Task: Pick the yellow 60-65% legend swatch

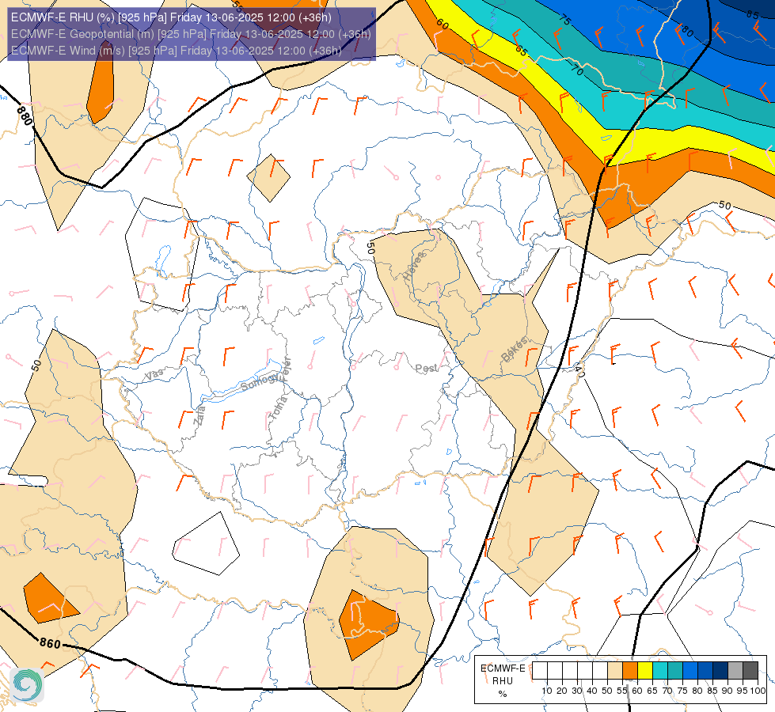Action: [x=645, y=671]
